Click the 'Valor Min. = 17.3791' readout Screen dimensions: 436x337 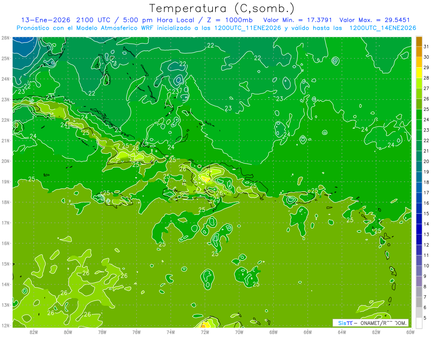click(298, 20)
